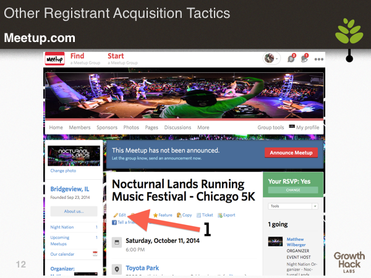Open the Sponsors tab
The height and width of the screenshot is (278, 371).
click(107, 127)
